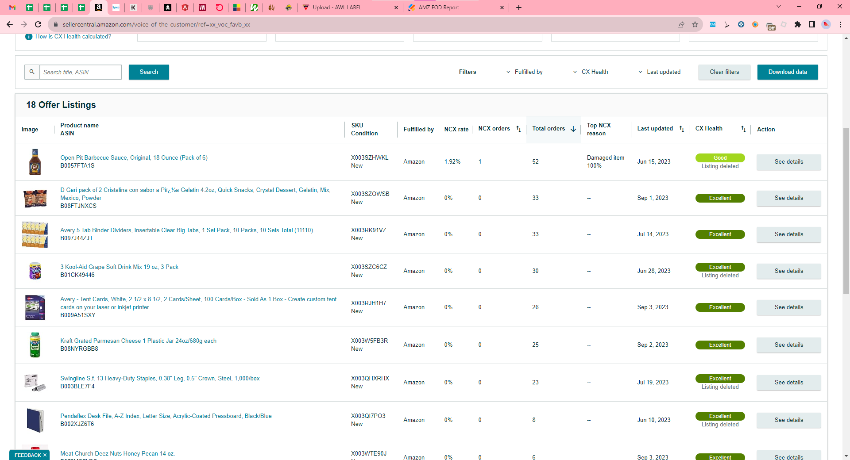Open the D Gari Cristalina Gelatin listing link
This screenshot has height=460, width=850.
[195, 194]
